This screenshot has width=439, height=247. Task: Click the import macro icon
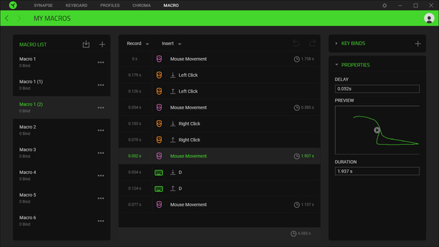(x=86, y=45)
